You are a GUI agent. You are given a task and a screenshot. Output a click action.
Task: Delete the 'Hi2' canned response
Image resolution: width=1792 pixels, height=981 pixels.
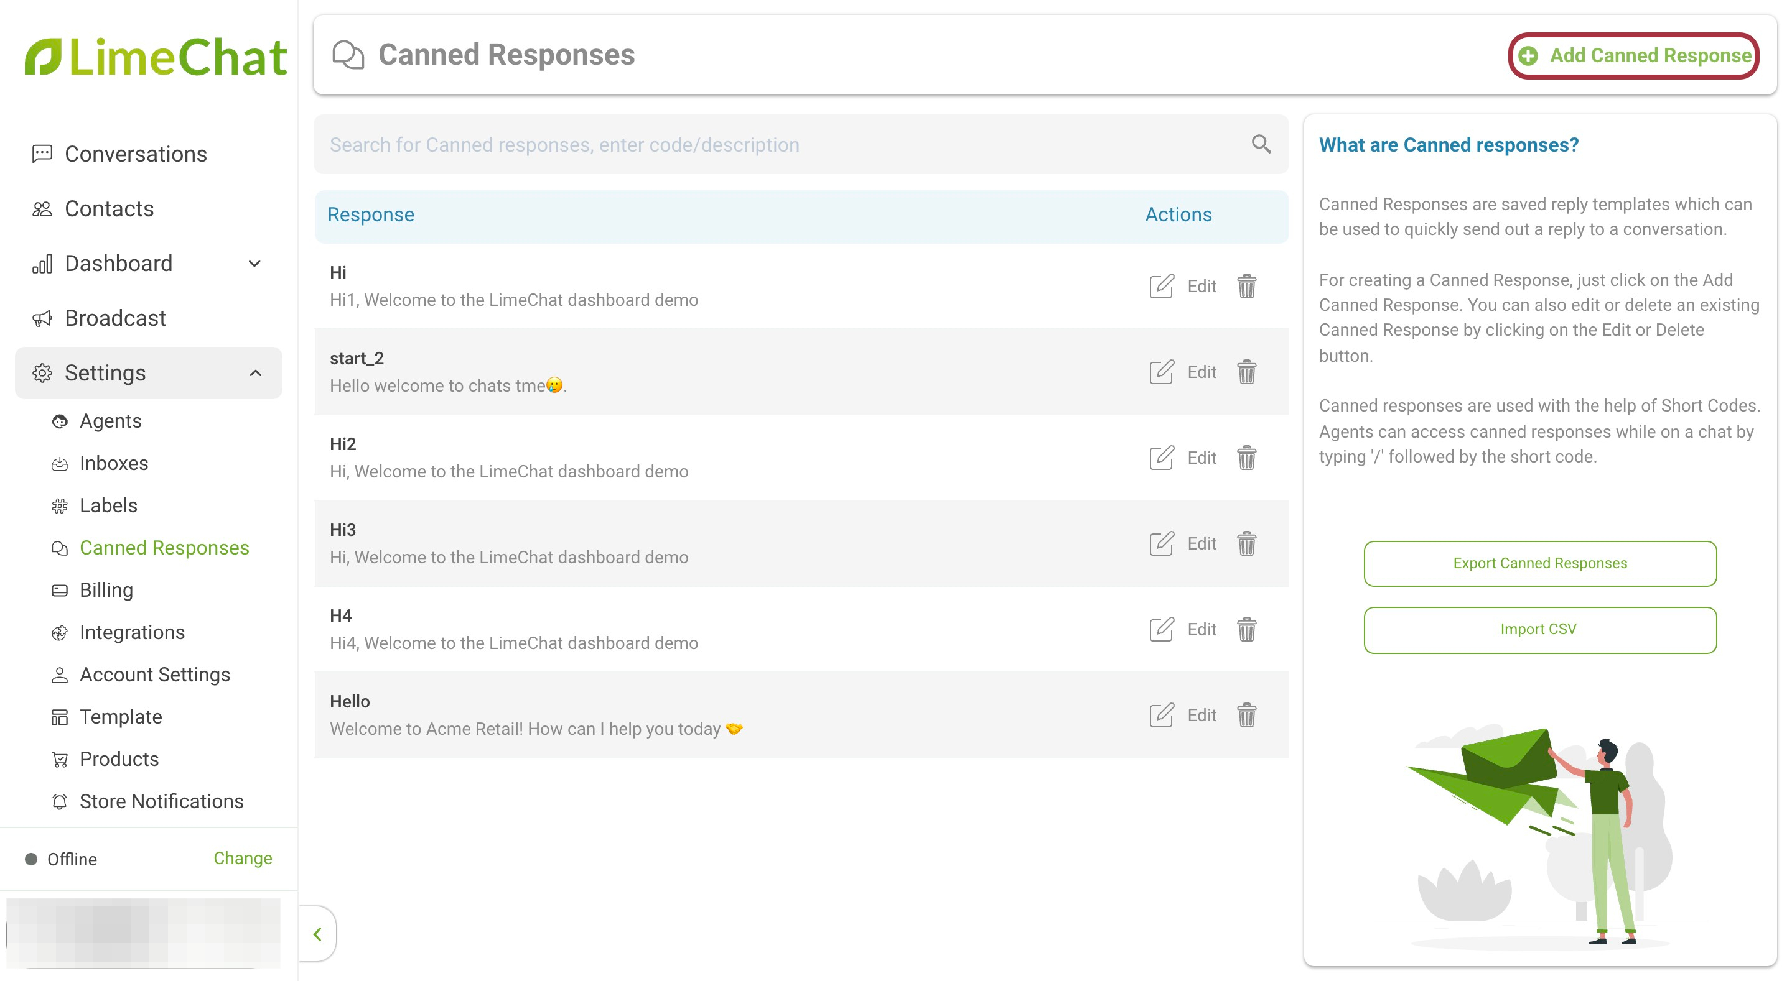1246,458
